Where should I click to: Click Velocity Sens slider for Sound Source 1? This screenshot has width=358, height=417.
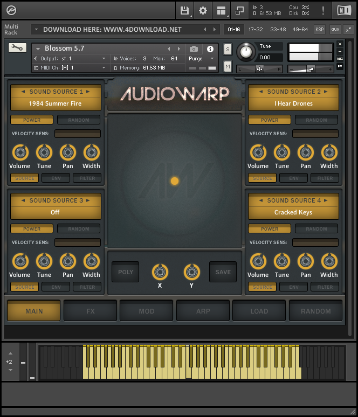78,134
